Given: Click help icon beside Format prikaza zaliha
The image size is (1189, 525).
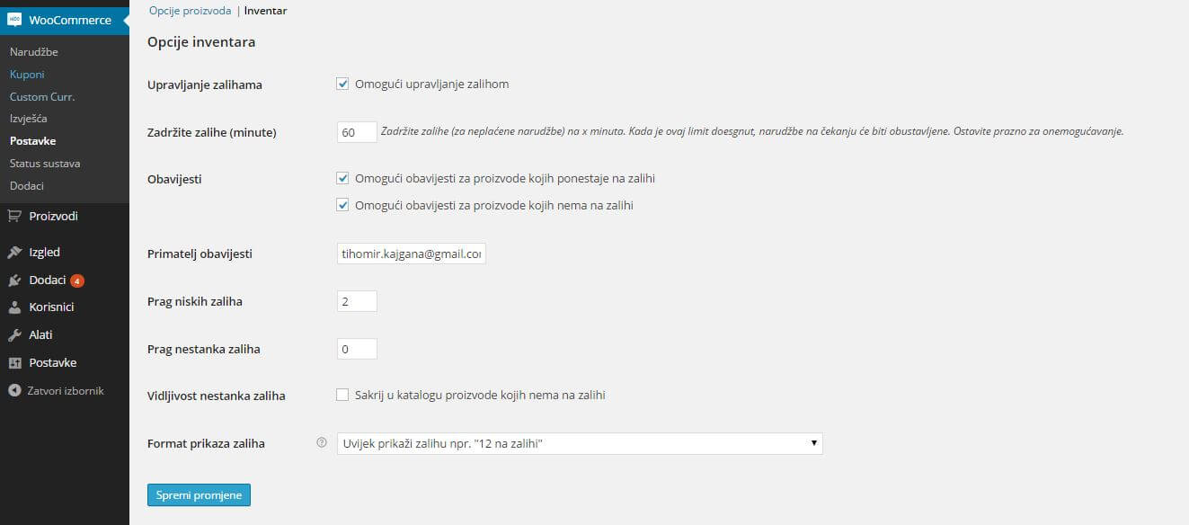Looking at the screenshot, I should tap(322, 443).
